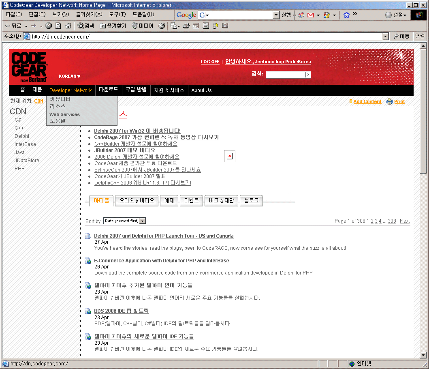Click the vertical scrollbar down arrow
Screen dimensions: 429x369
click(x=423, y=354)
